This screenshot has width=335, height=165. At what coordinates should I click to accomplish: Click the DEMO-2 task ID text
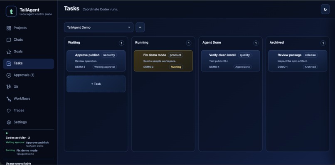[148, 67]
